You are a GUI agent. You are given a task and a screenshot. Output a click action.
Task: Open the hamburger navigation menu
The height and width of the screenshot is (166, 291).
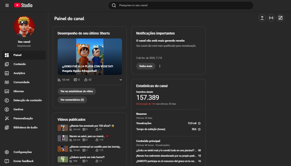(7, 5)
